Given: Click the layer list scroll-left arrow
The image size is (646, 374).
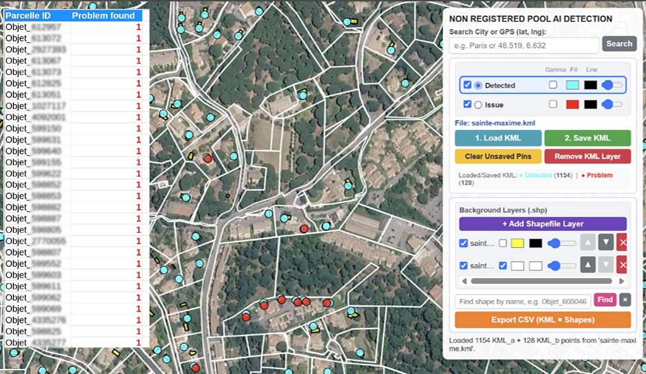Looking at the screenshot, I should [464, 281].
